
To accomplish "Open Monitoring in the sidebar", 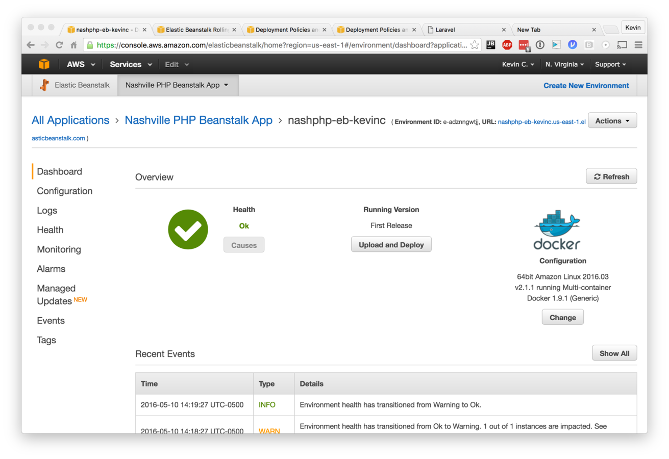I will click(x=59, y=249).
